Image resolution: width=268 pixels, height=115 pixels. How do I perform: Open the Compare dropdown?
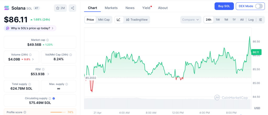(x=191, y=20)
